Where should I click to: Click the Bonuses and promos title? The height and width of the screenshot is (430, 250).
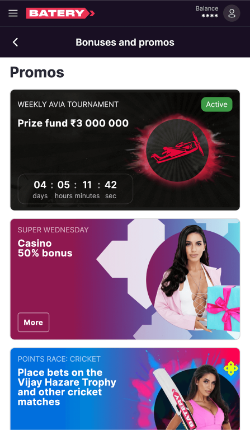[125, 42]
